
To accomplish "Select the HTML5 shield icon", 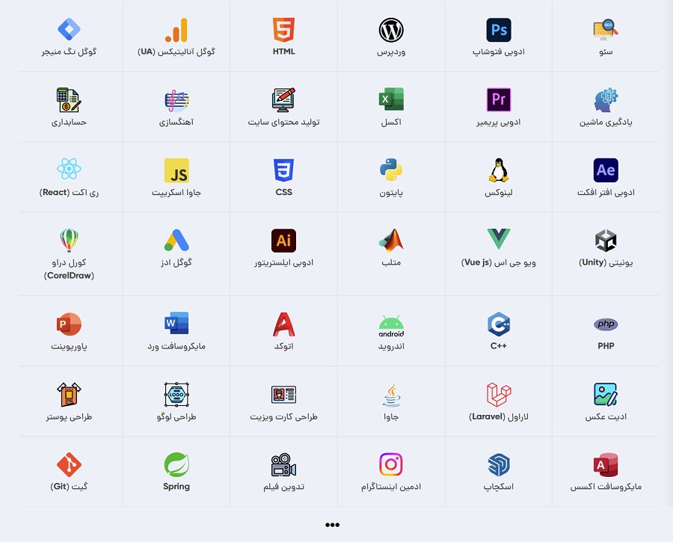I will point(283,30).
